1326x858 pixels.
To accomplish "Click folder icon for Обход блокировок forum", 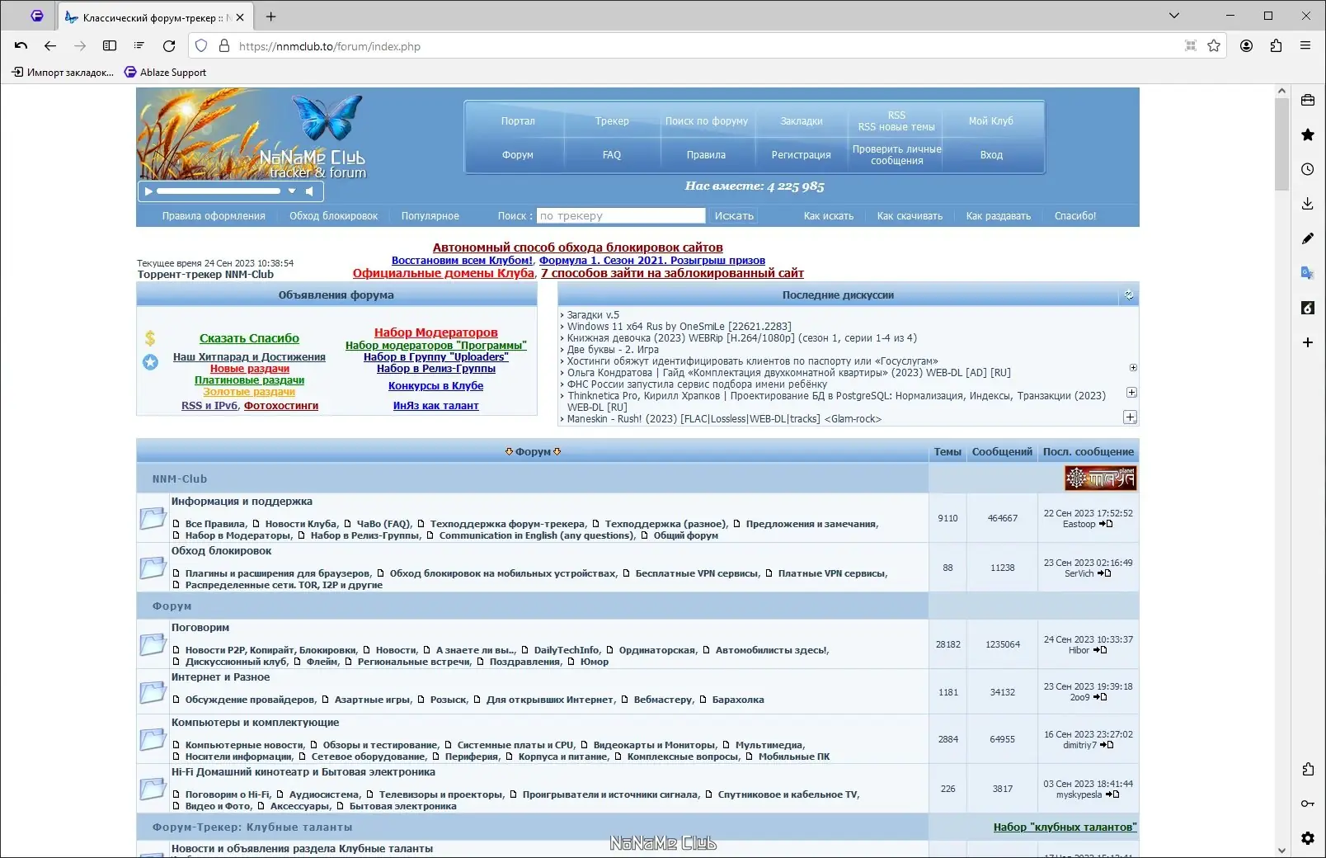I will [153, 568].
